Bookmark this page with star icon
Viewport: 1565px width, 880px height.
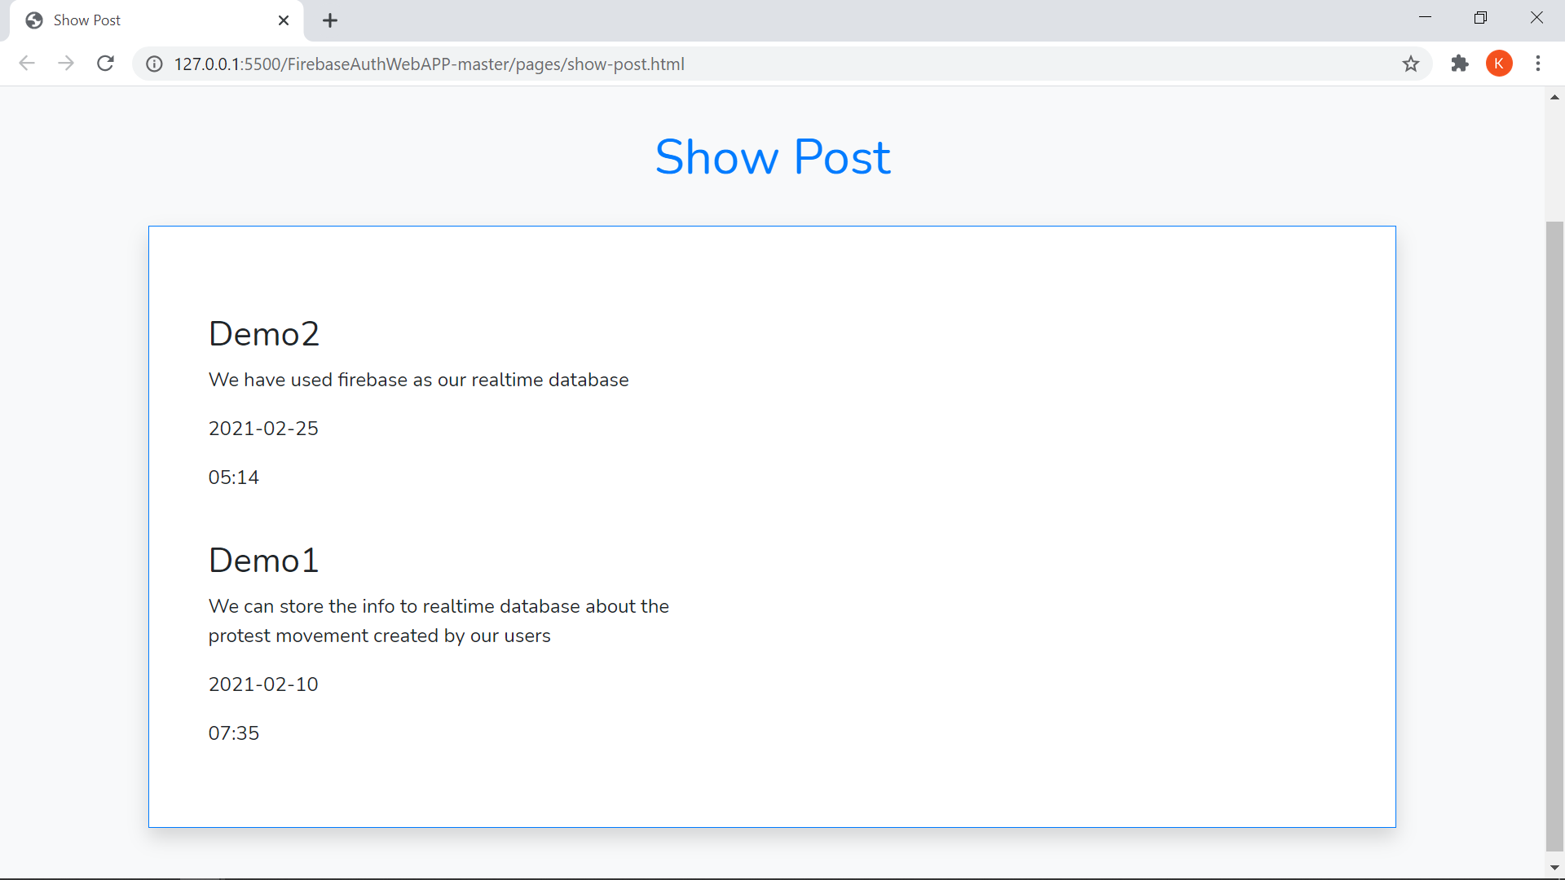point(1411,64)
